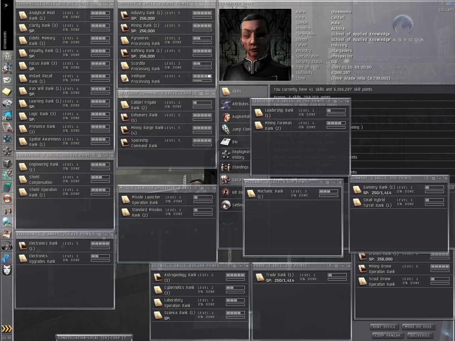The width and height of the screenshot is (455, 341).
Task: Open the Leadership window star menu
Action: coord(329,101)
